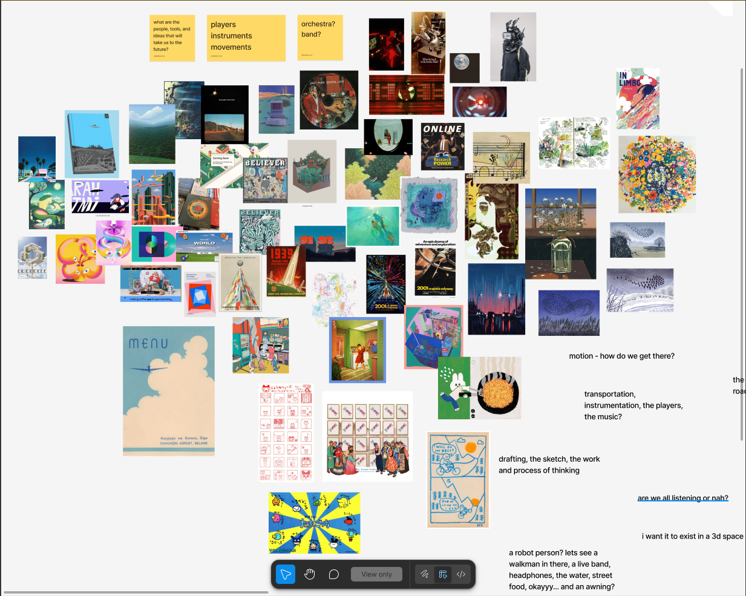
Task: Select the text about drafting and process of thinking
Action: click(x=549, y=464)
